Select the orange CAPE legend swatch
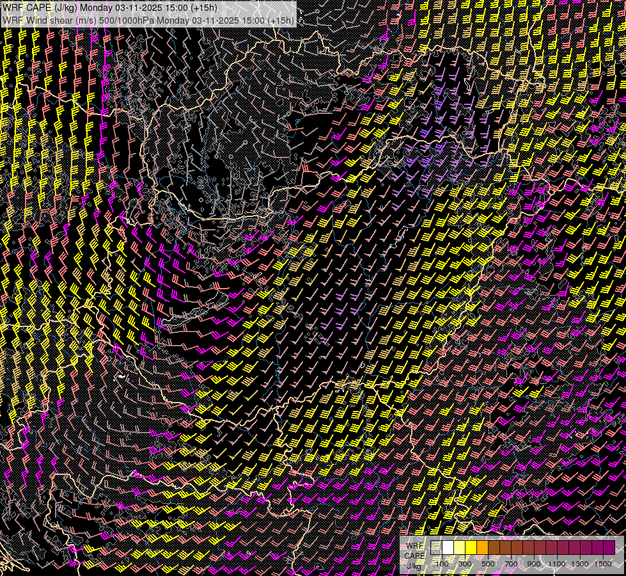This screenshot has height=576, width=626. (x=483, y=548)
